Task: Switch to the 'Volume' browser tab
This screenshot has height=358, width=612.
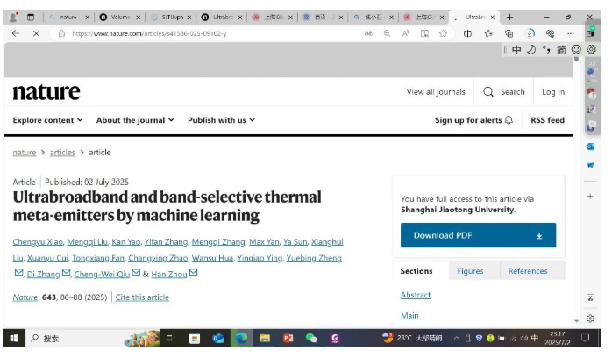Action: [x=119, y=18]
